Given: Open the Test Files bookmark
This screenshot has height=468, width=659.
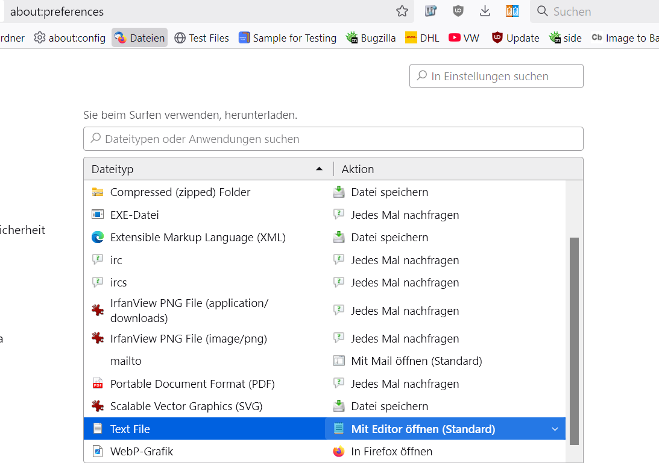Looking at the screenshot, I should click(x=201, y=38).
